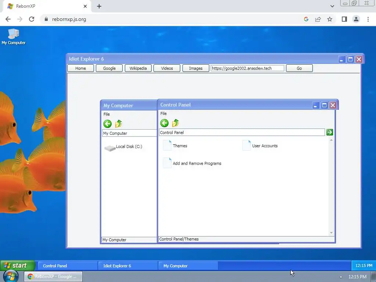Click RebornXP Chrome item in Windows taskbar
Screen dimensions: 376x282
[x=53, y=276]
